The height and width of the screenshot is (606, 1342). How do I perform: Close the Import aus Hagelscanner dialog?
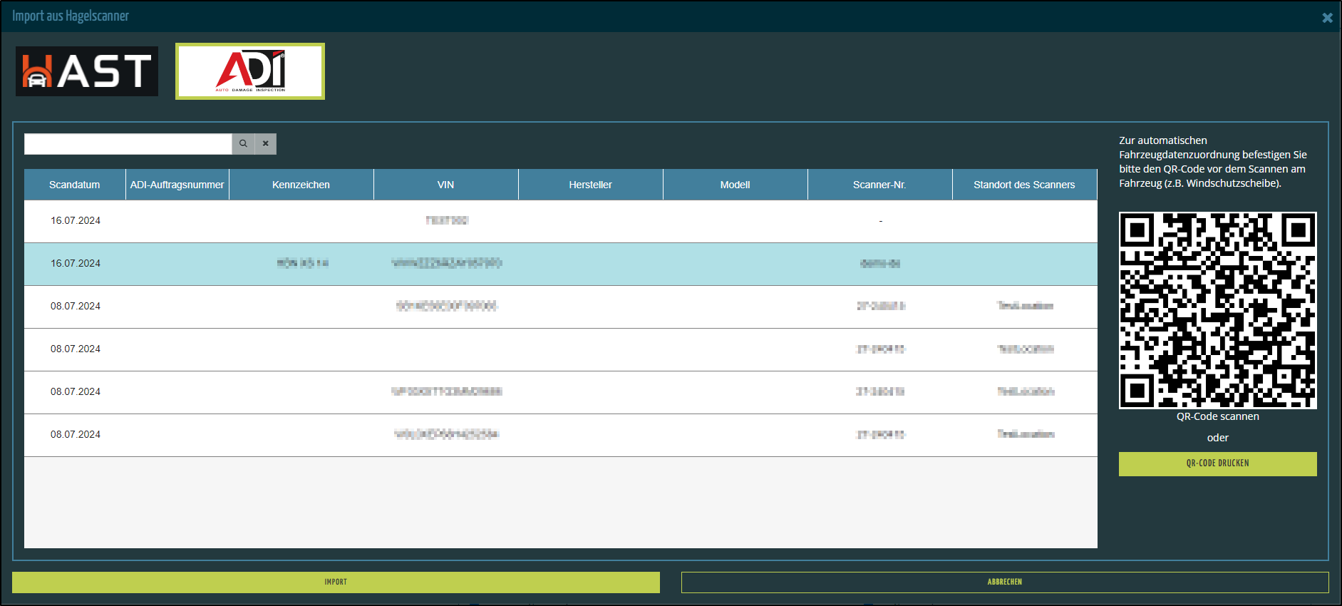tap(1327, 18)
